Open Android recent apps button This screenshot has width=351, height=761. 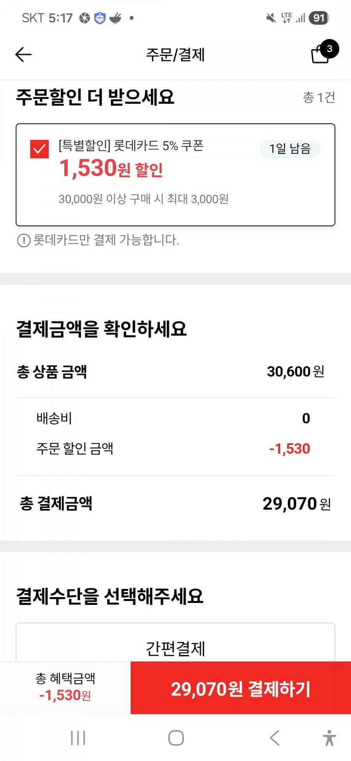click(78, 738)
